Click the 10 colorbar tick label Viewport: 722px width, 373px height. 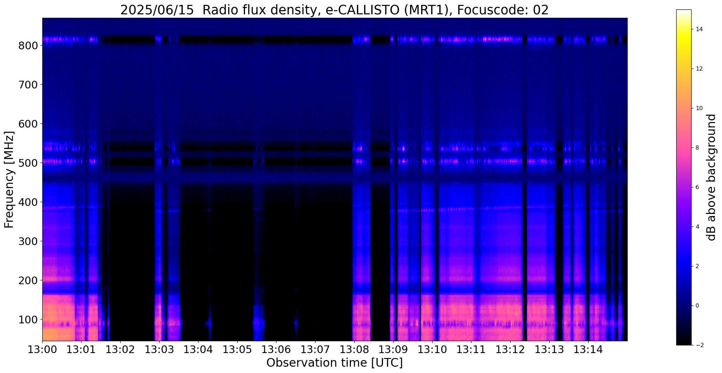699,108
